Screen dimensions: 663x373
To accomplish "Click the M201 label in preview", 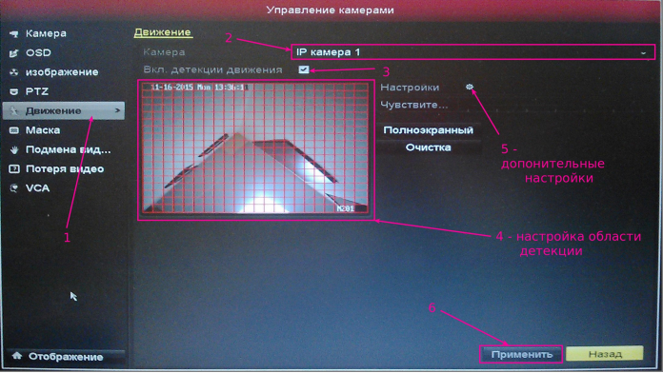I will click(346, 208).
